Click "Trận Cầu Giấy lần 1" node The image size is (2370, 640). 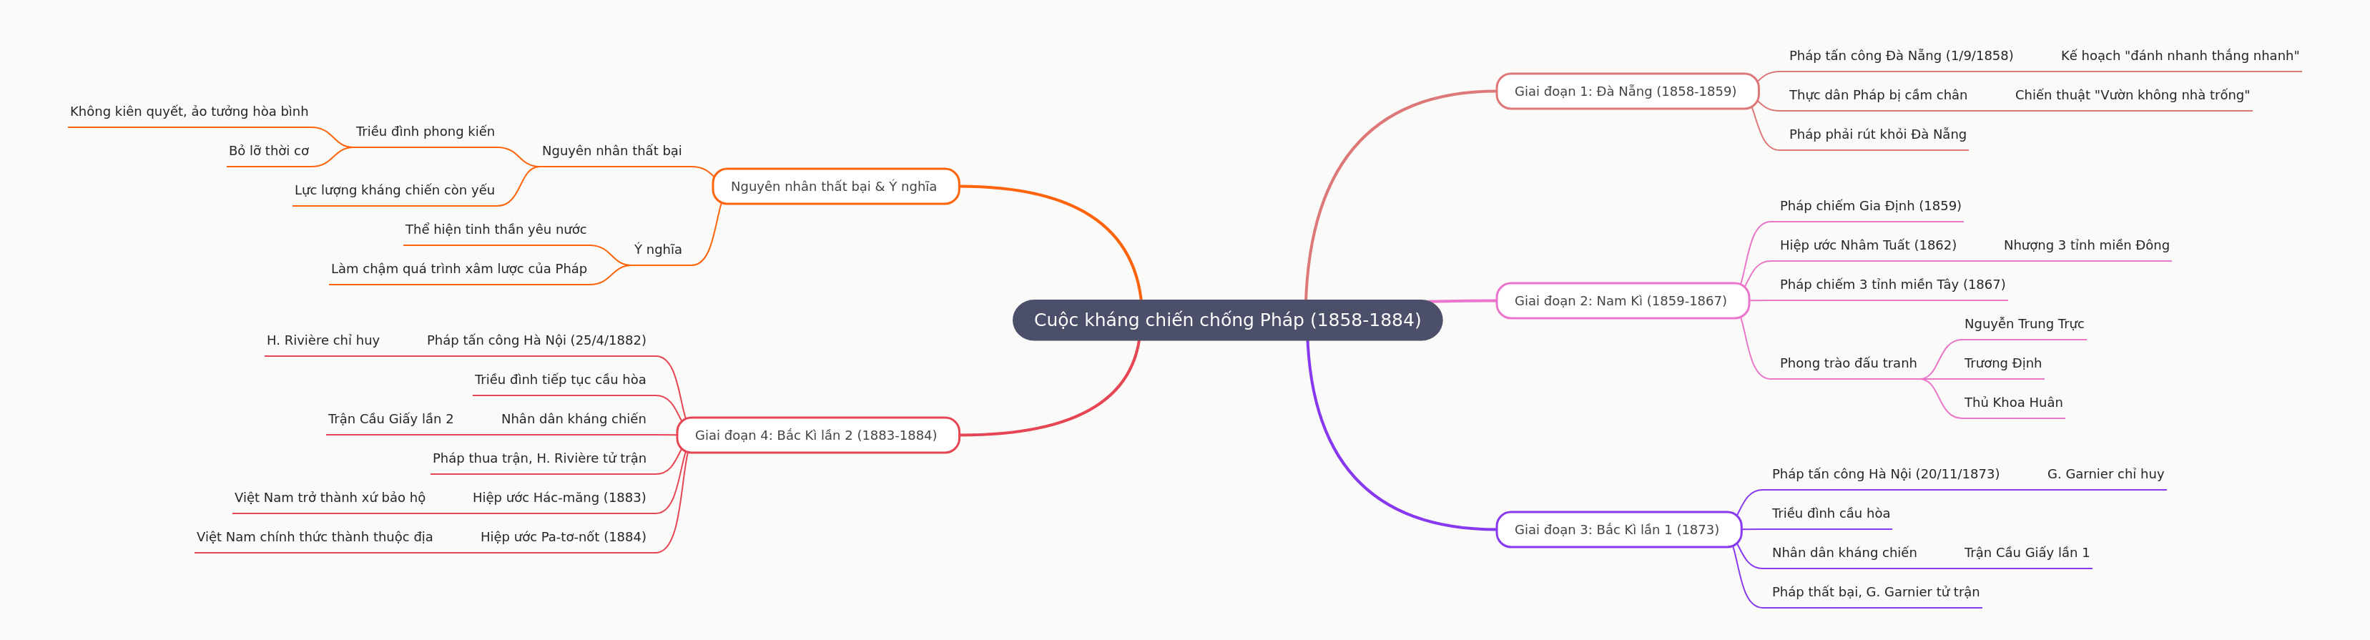point(2026,553)
